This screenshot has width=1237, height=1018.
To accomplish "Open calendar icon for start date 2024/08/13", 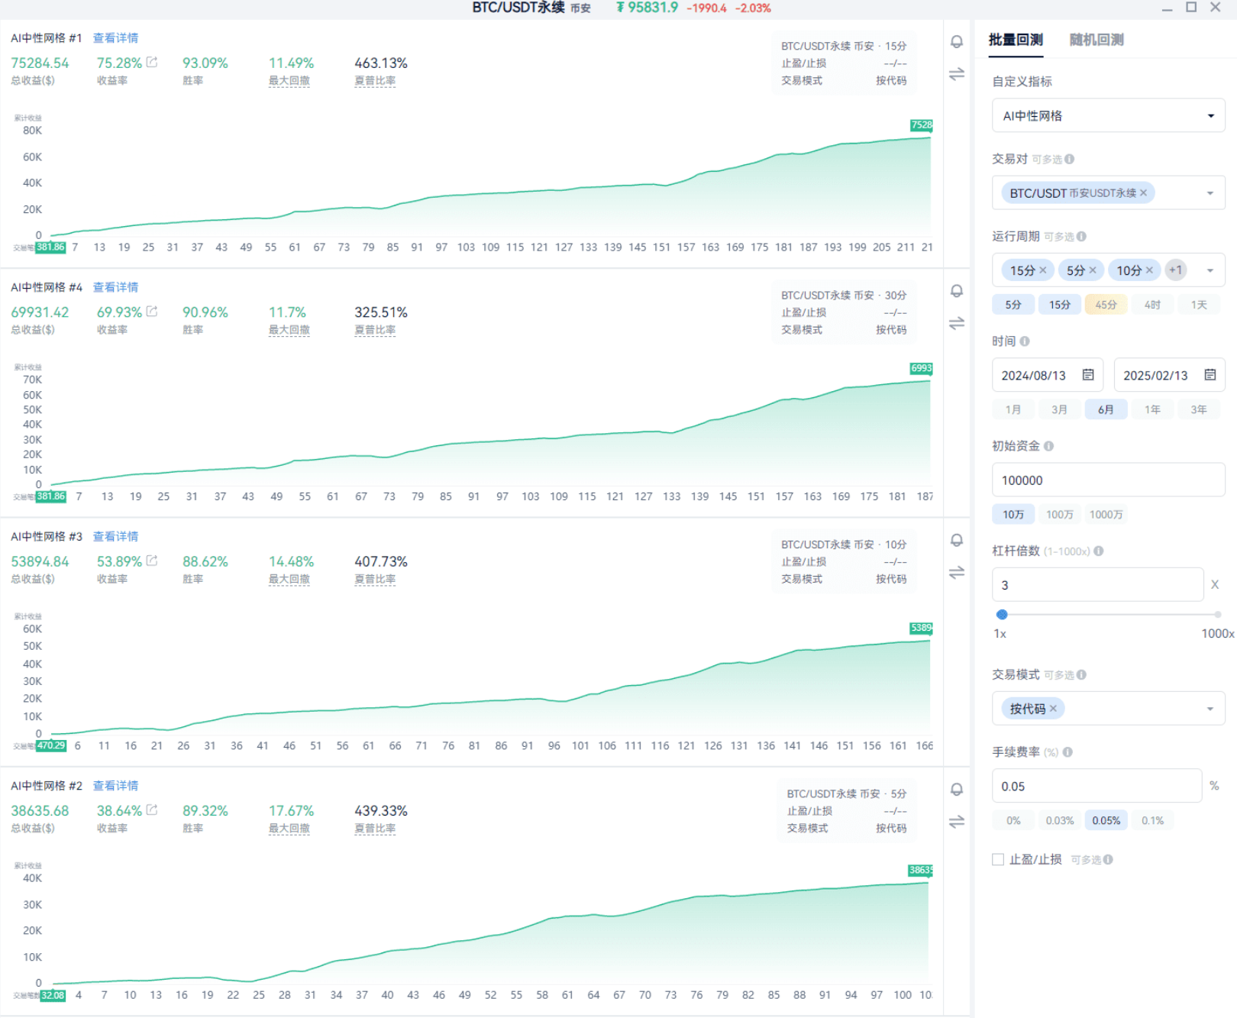I will point(1088,375).
